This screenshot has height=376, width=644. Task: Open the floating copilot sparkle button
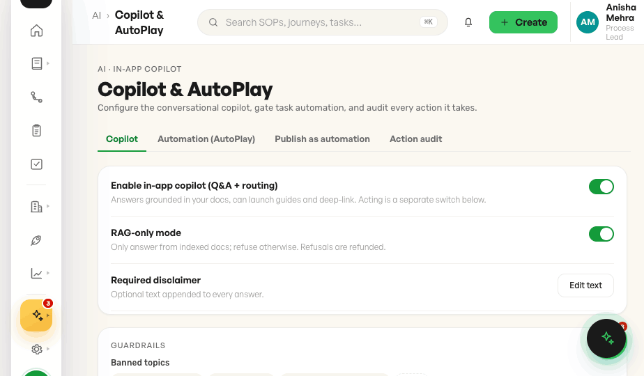pos(606,338)
